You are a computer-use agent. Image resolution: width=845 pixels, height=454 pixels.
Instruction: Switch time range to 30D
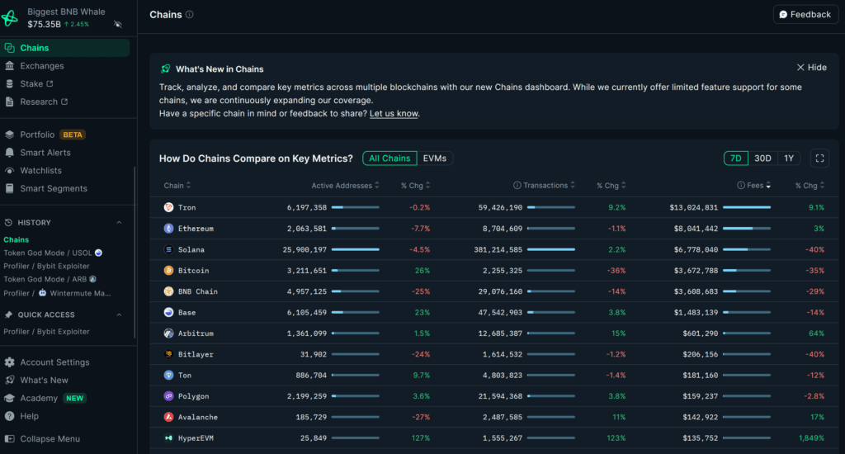coord(762,158)
